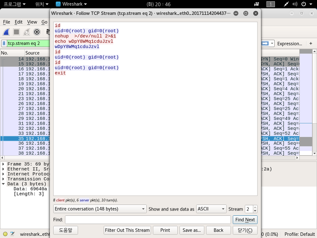Open the ASCII data format dropdown

point(211,209)
